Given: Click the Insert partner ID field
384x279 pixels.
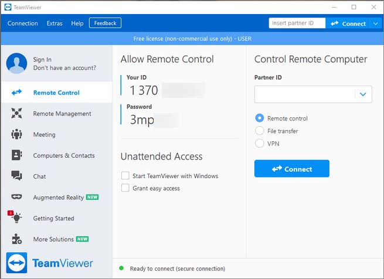Looking at the screenshot, I should [x=297, y=23].
